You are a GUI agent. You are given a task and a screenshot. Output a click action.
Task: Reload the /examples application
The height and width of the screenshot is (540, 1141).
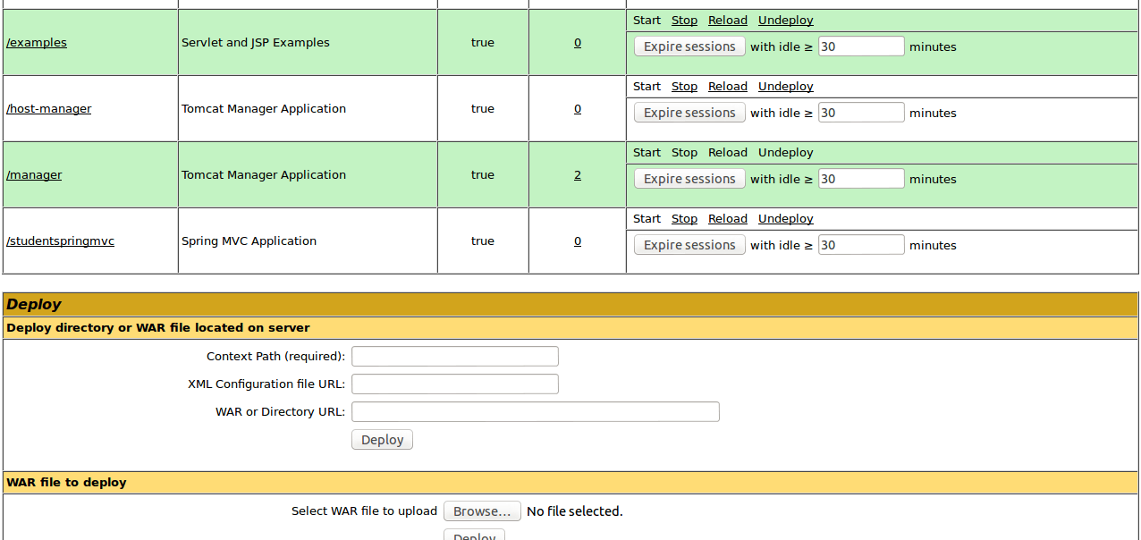coord(727,21)
